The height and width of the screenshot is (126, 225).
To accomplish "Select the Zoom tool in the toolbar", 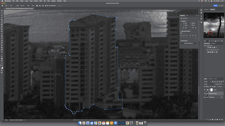I will pyautogui.click(x=2, y=61).
